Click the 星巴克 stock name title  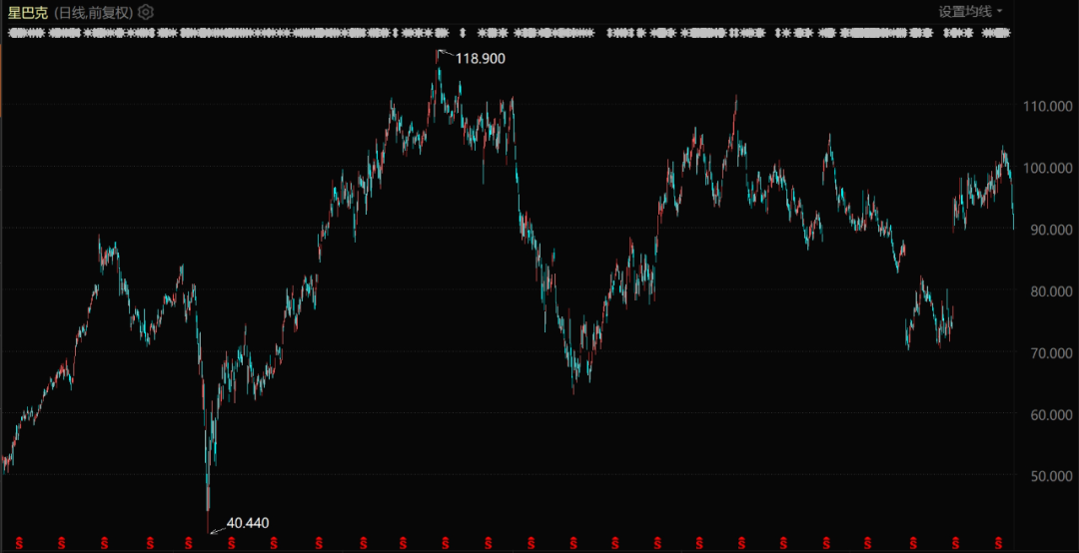click(27, 12)
